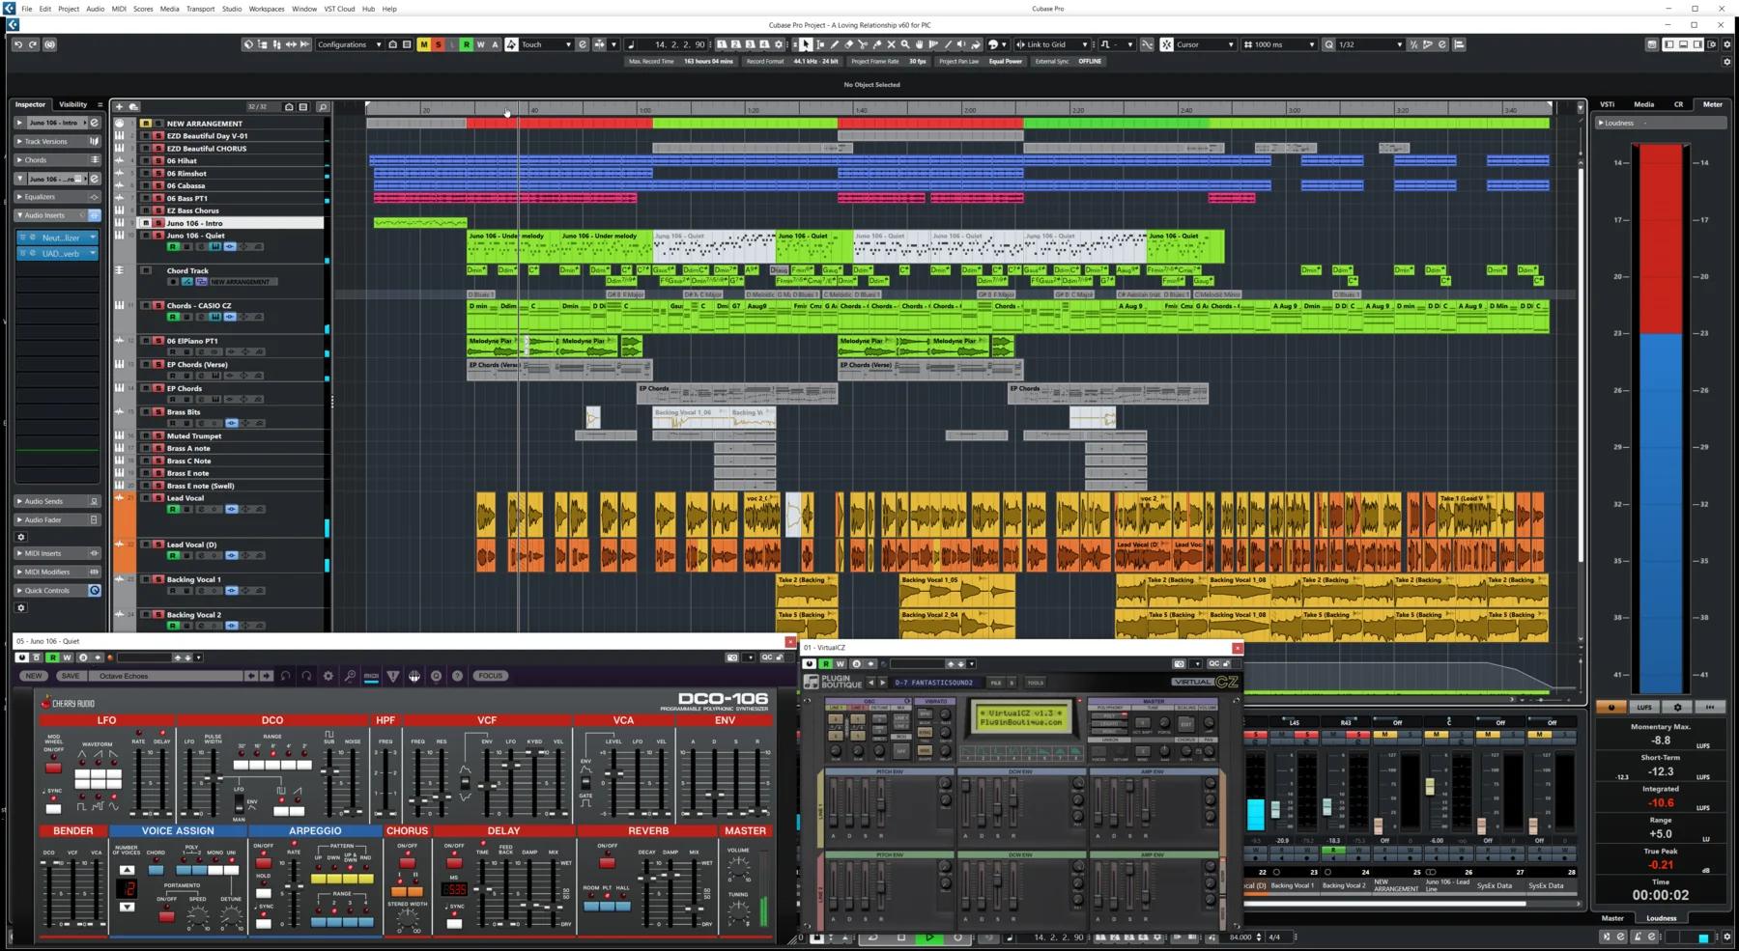This screenshot has width=1739, height=951.
Task: Click the add track plus icon
Action: (x=120, y=107)
